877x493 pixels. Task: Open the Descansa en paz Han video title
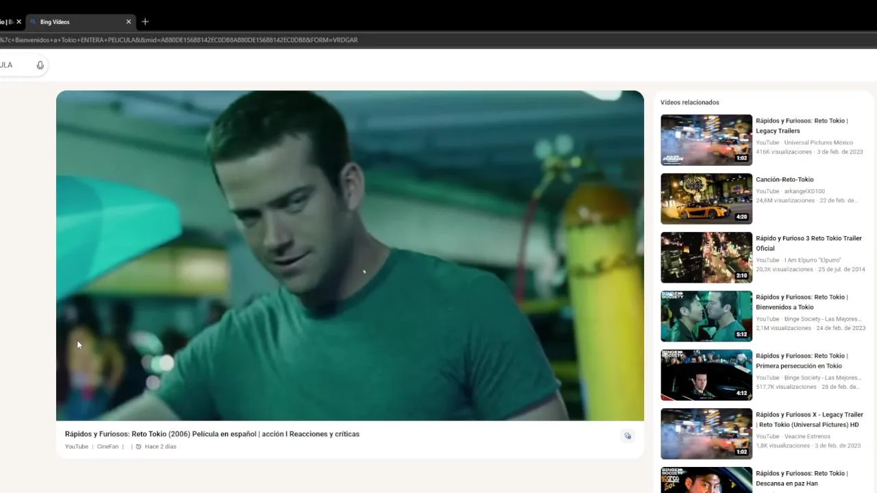pyautogui.click(x=802, y=479)
